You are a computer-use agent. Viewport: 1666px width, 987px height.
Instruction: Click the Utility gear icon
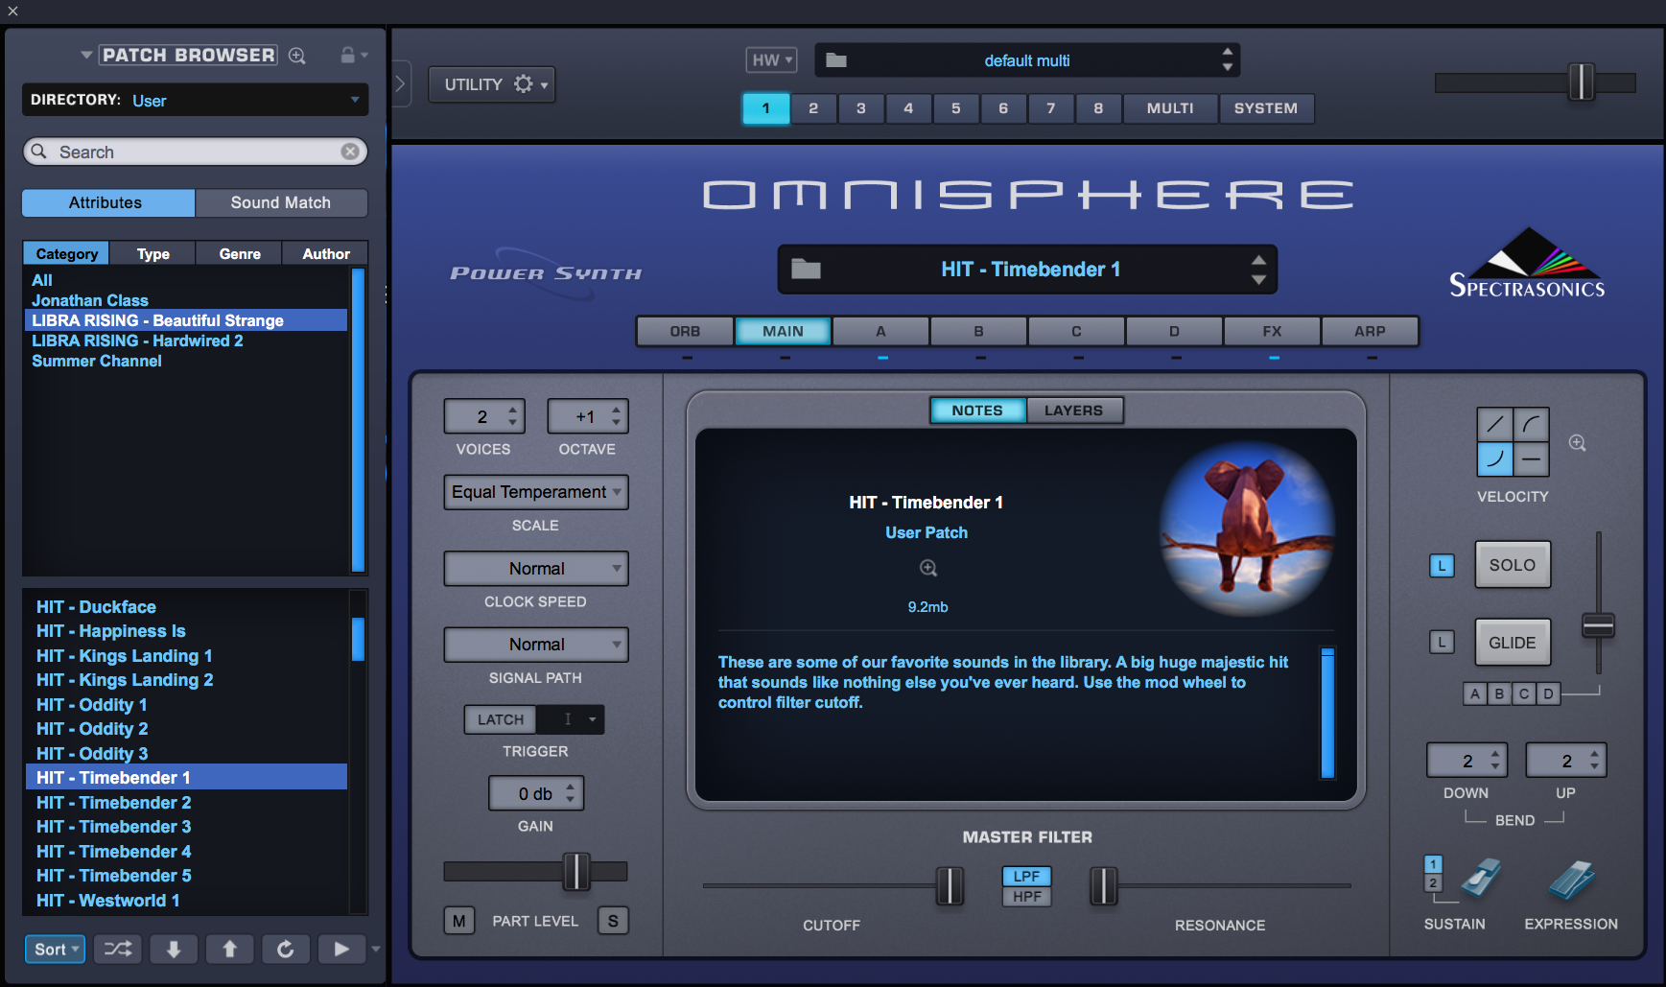click(523, 84)
